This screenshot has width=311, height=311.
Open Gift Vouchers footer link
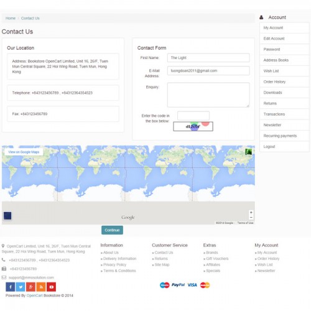217,259
